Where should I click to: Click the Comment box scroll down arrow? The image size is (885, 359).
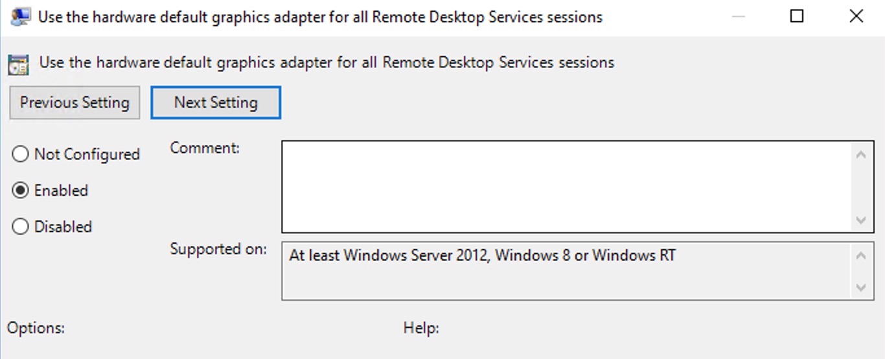[x=861, y=220]
